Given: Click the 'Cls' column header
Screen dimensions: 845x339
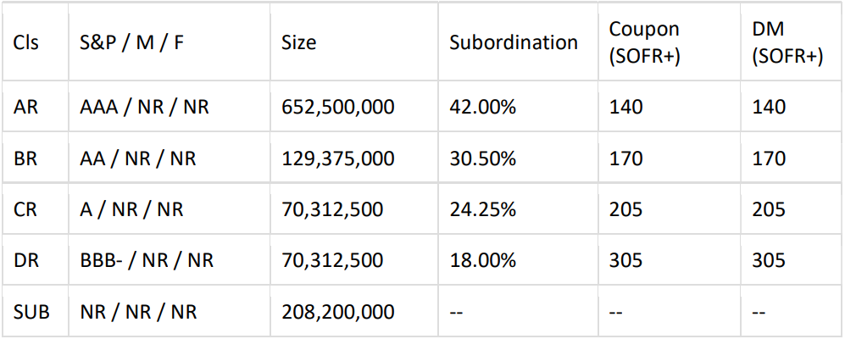Looking at the screenshot, I should pyautogui.click(x=25, y=42).
